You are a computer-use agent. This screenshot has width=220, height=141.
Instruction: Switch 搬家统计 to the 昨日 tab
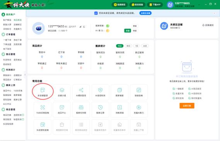pyautogui.click(x=128, y=46)
